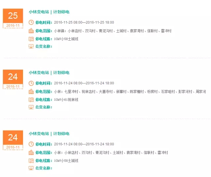The image size is (211, 177).
Task: Select the last orange date badge showing 24
Action: pos(13,140)
